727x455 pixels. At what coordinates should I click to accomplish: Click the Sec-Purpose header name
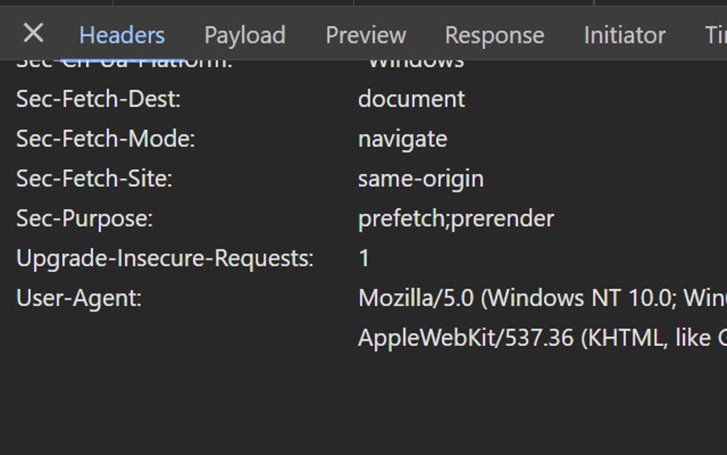coord(84,218)
